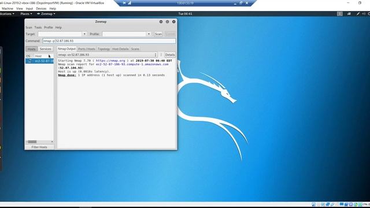Click the pin icon on remote session bar
370x208 pixels.
coord(124,3)
